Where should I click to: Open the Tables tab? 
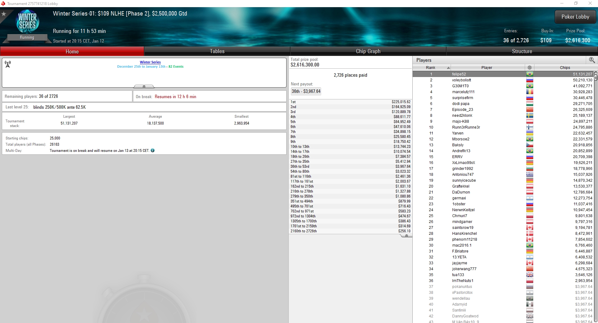click(217, 51)
